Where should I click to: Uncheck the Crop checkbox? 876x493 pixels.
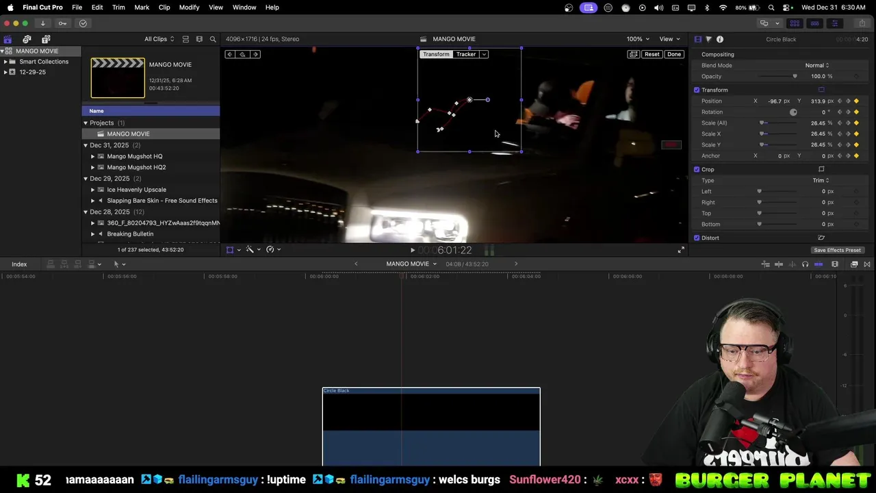697,169
